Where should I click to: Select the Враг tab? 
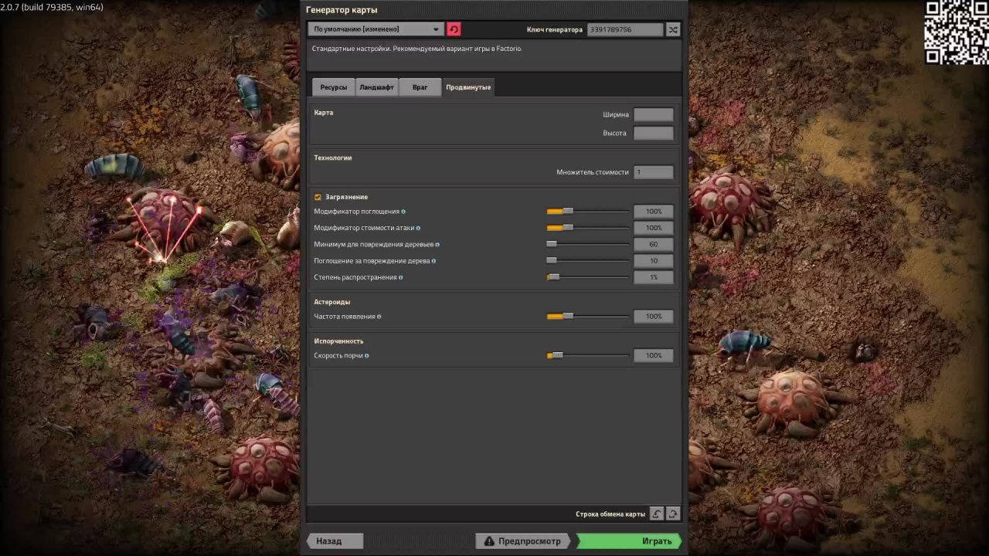tap(420, 87)
